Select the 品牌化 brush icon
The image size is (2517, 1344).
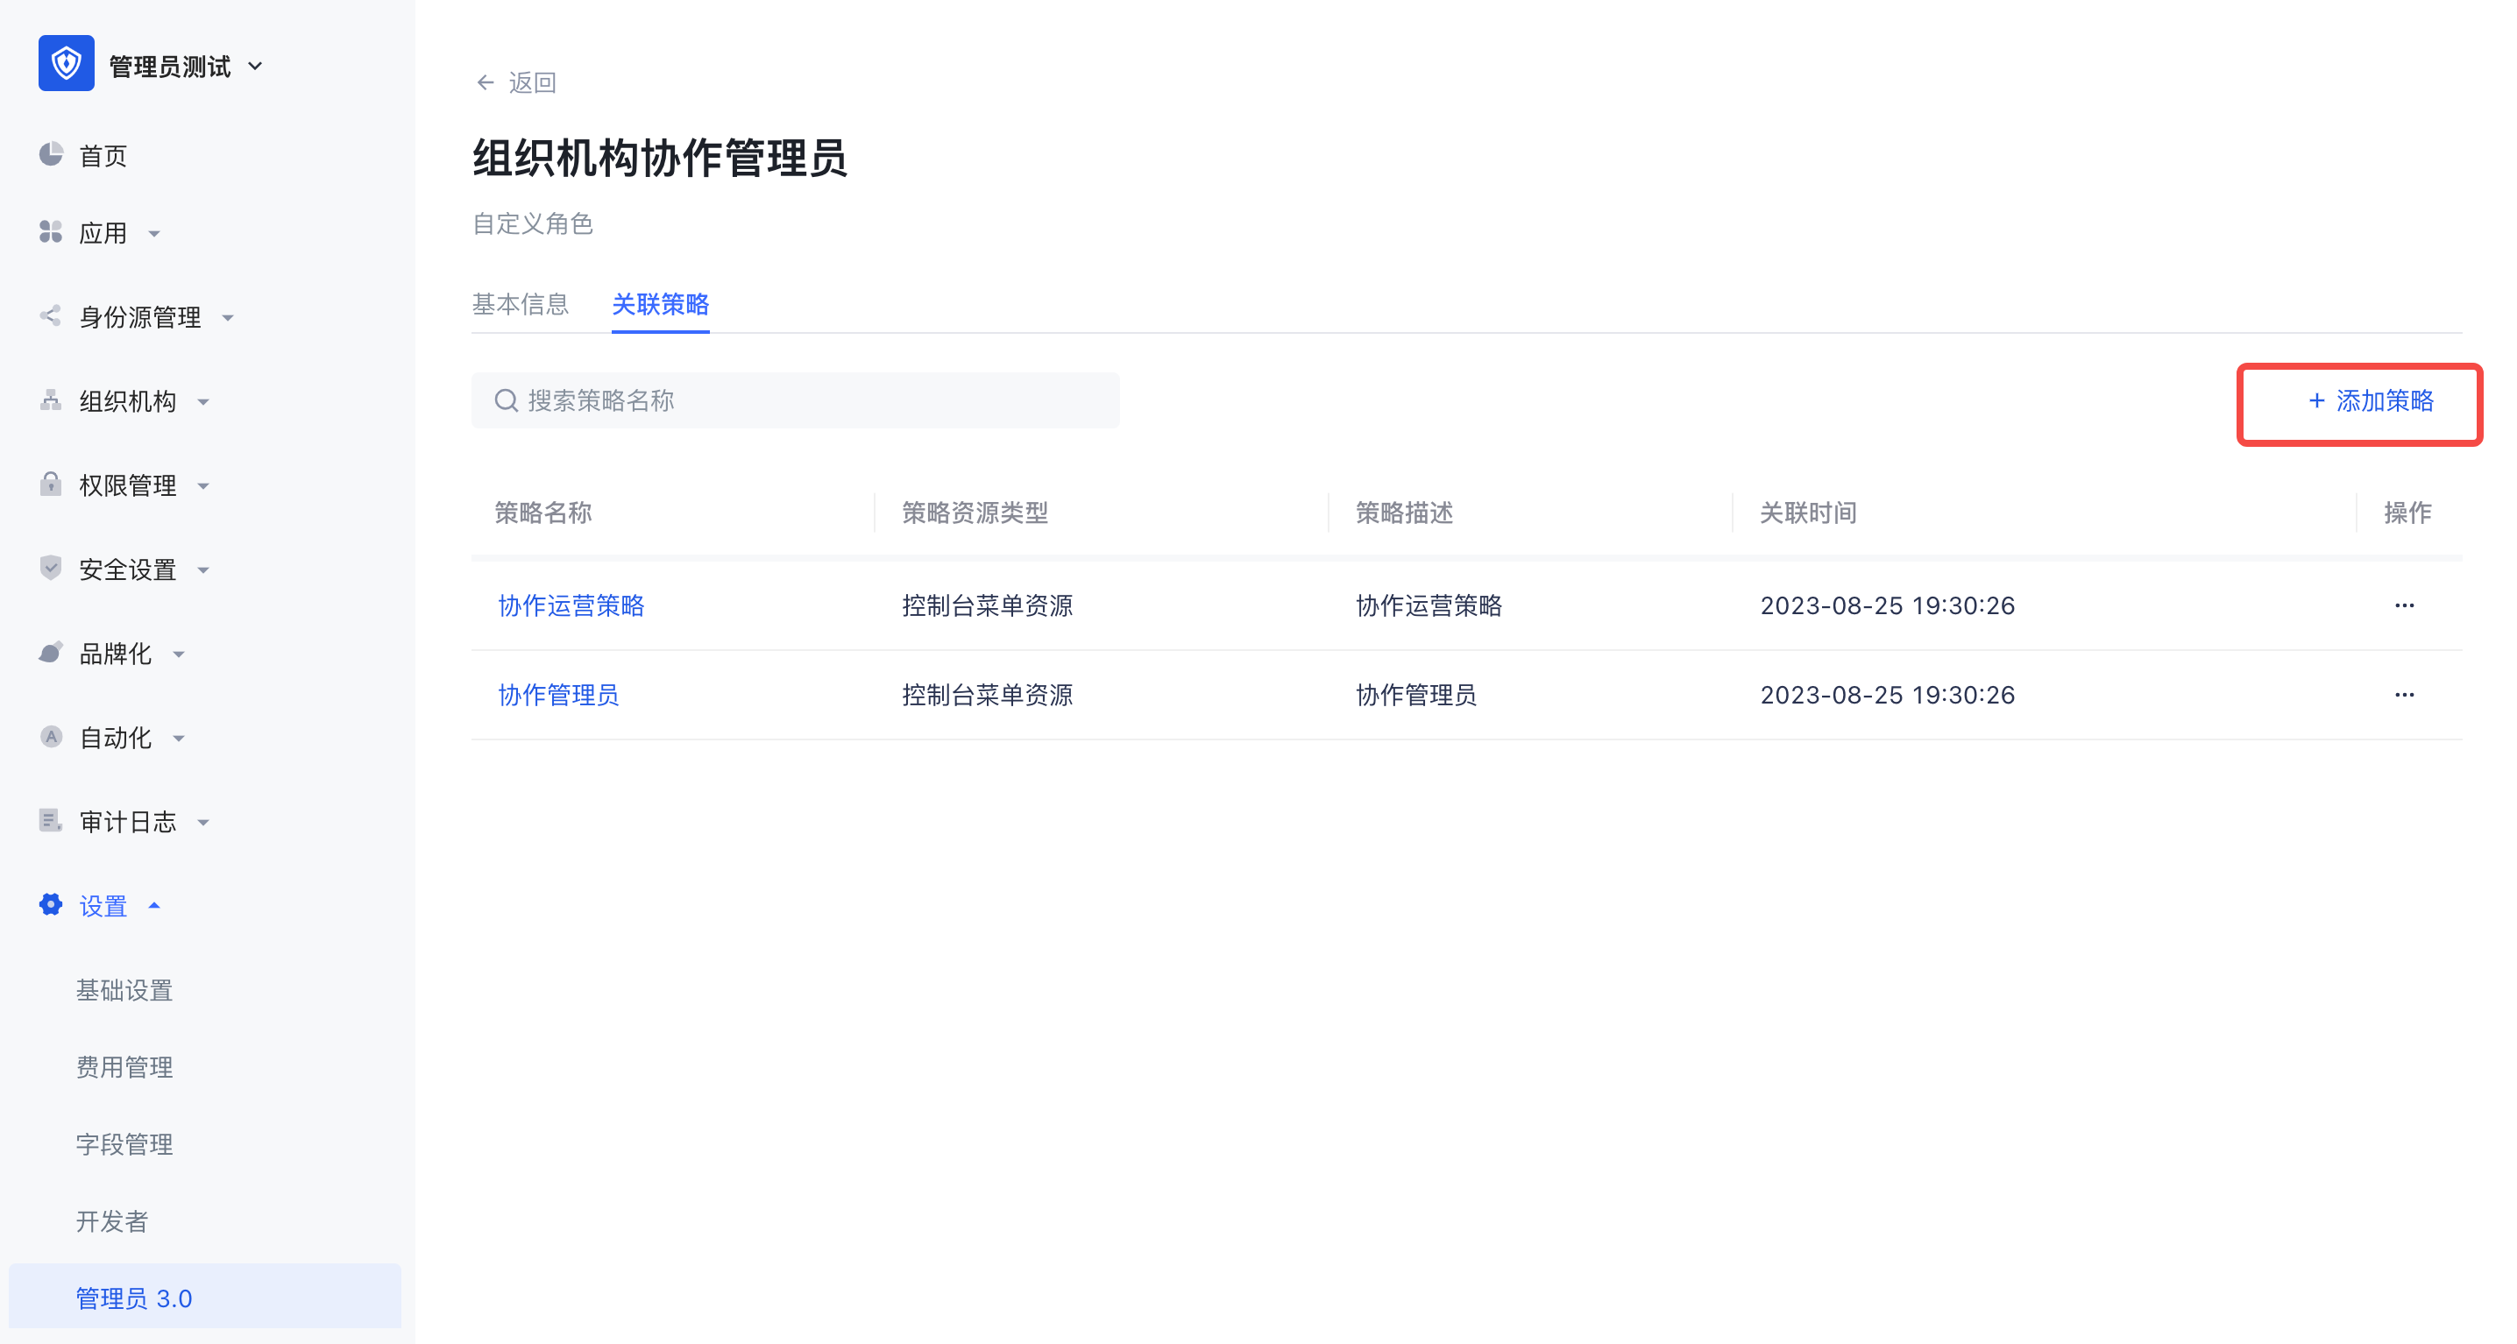coord(51,653)
